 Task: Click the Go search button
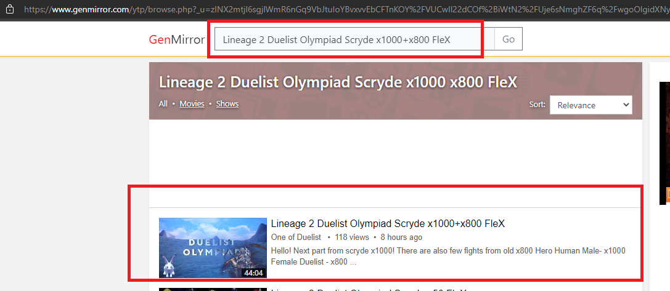[x=509, y=39]
